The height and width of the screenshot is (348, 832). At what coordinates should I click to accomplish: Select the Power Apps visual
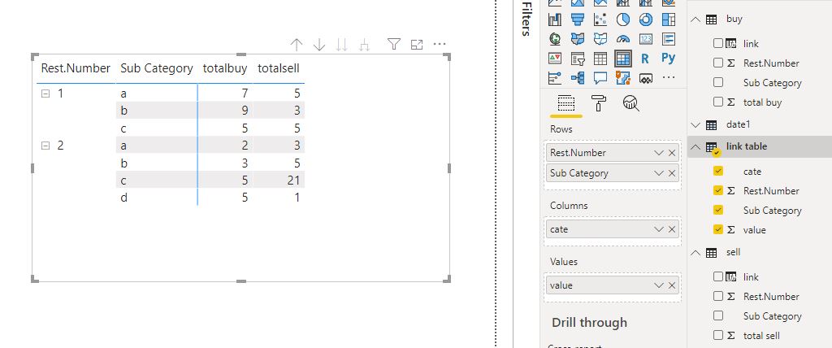646,78
